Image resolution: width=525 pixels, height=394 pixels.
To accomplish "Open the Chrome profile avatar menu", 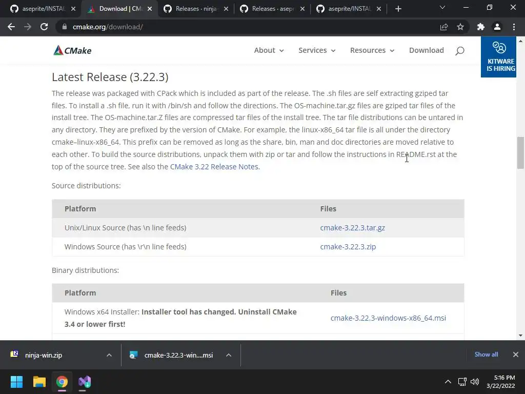I will pos(497,27).
